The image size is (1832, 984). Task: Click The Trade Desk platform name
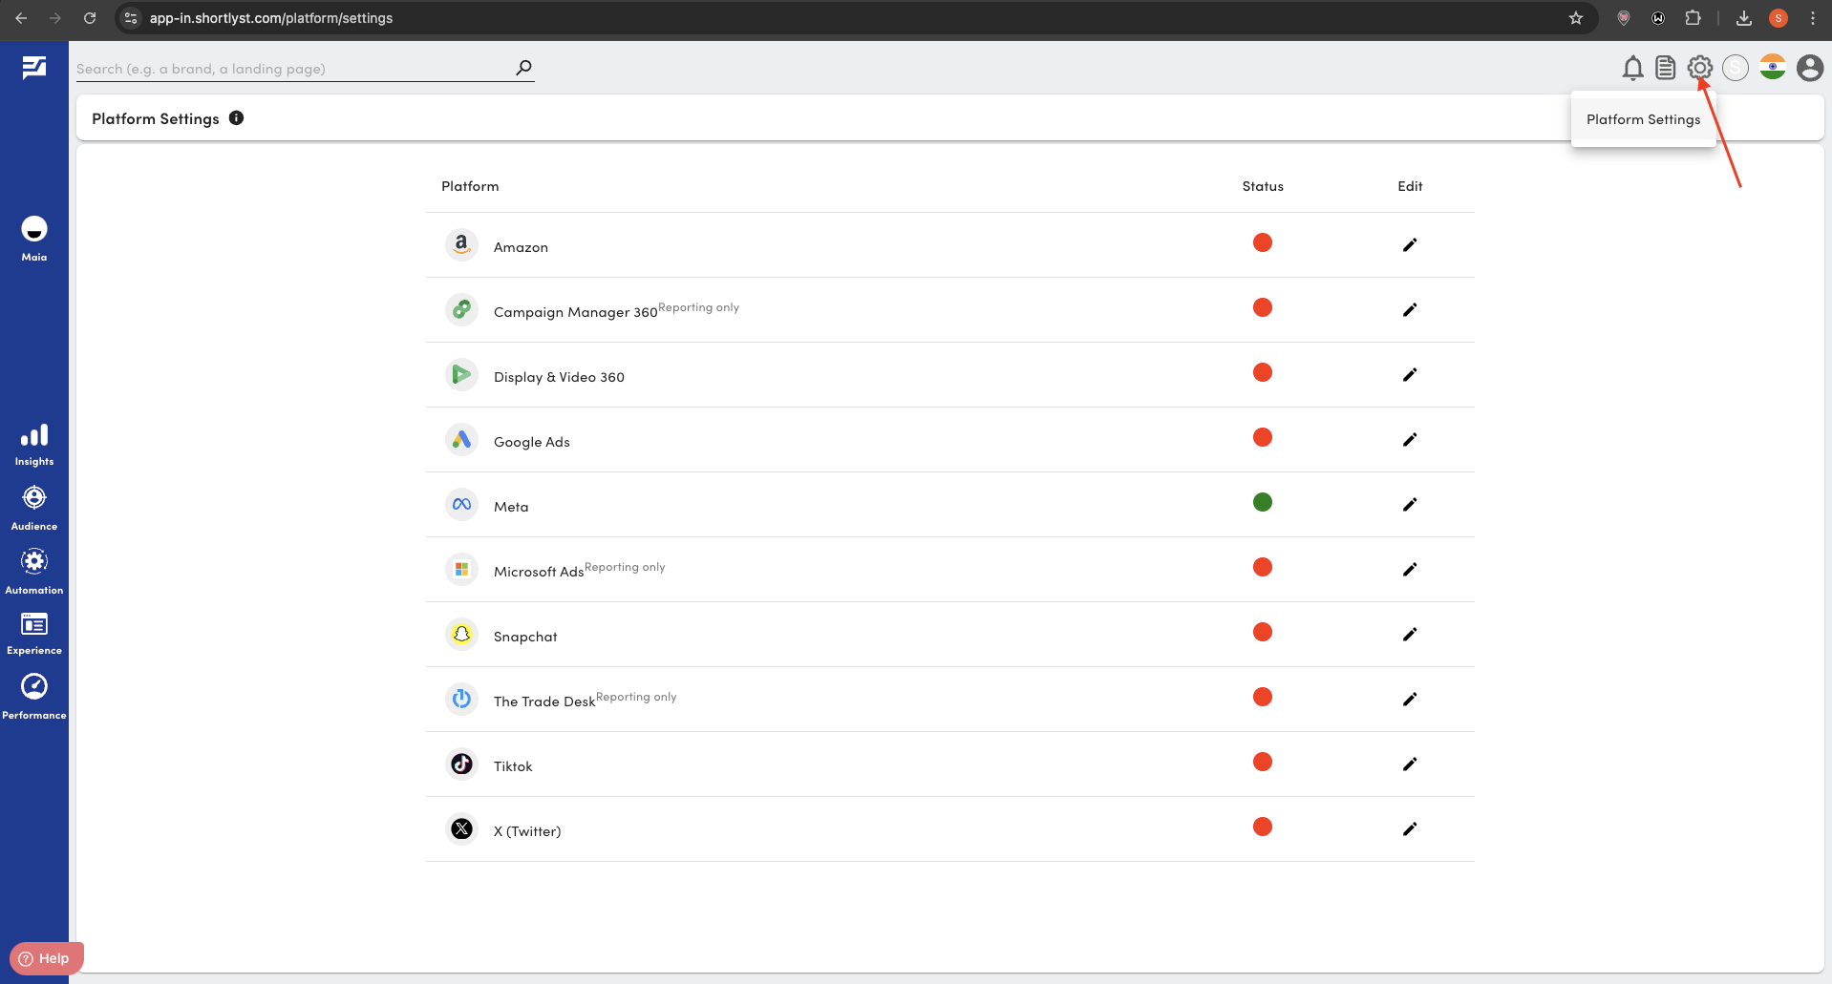click(x=544, y=701)
